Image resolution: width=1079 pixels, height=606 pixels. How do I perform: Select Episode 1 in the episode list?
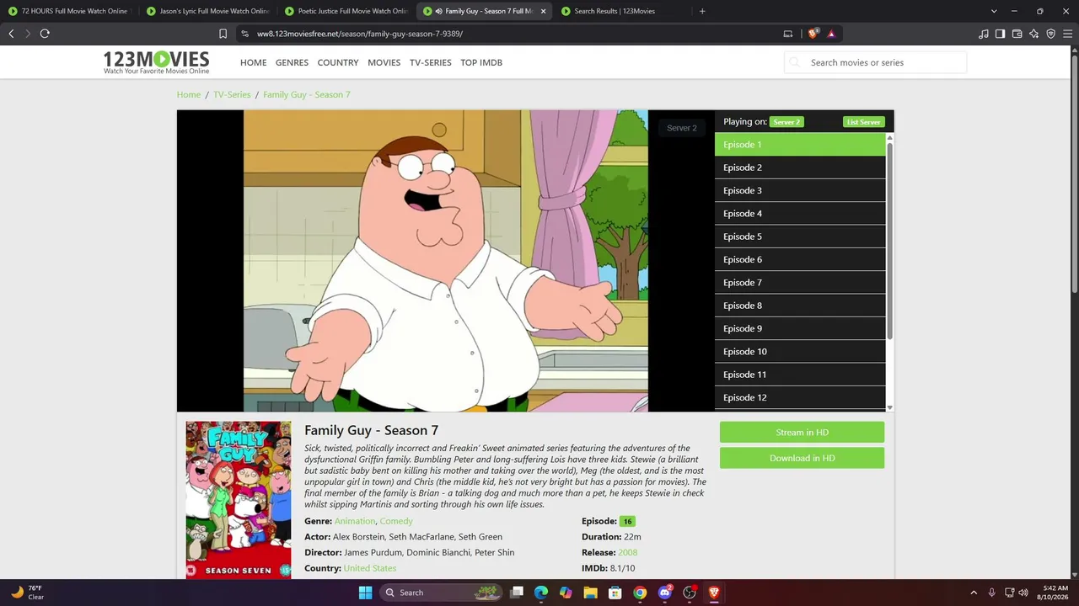(x=800, y=145)
